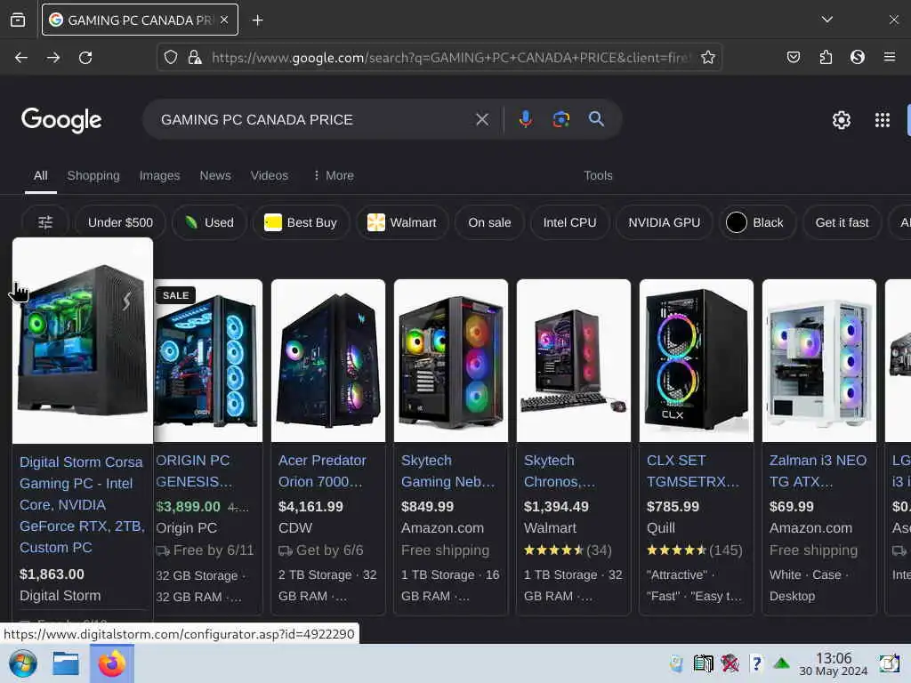Open Google quick settings gear
This screenshot has width=911, height=683.
pos(842,120)
